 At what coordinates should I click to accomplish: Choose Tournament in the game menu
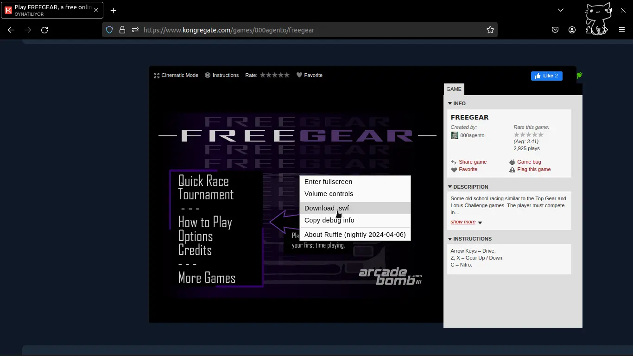pos(206,195)
